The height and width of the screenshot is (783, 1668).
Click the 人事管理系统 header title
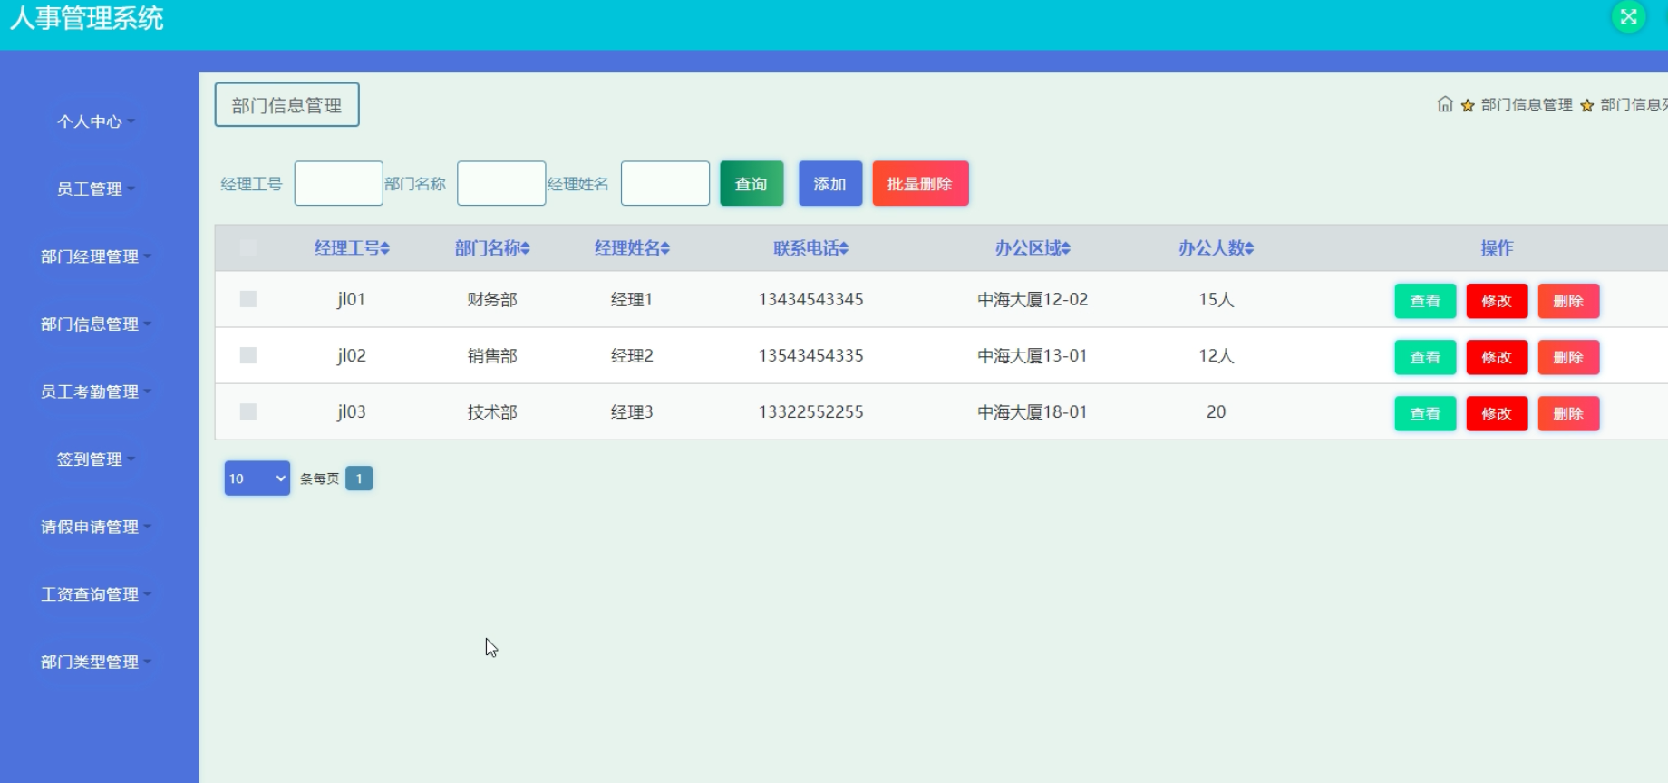[x=87, y=18]
